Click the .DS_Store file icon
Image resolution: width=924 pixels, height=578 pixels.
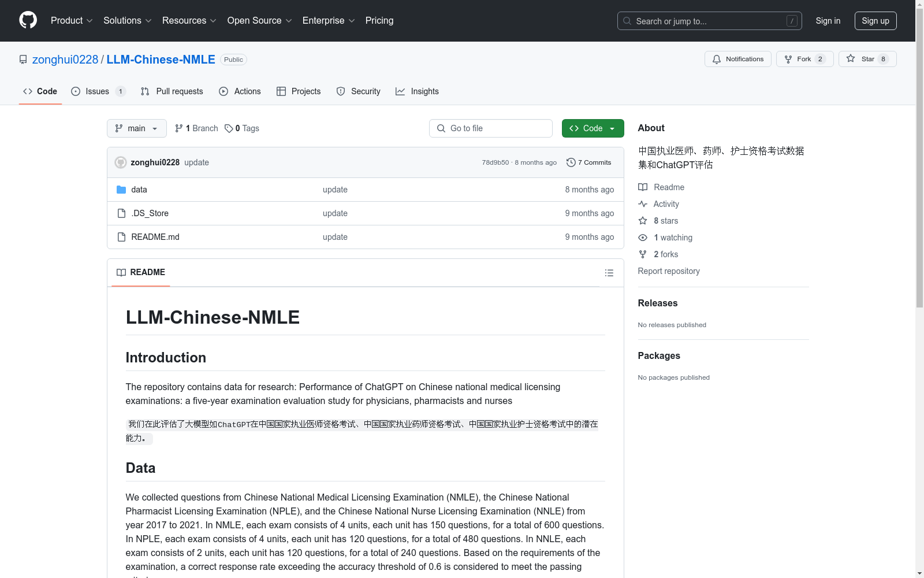pos(121,213)
